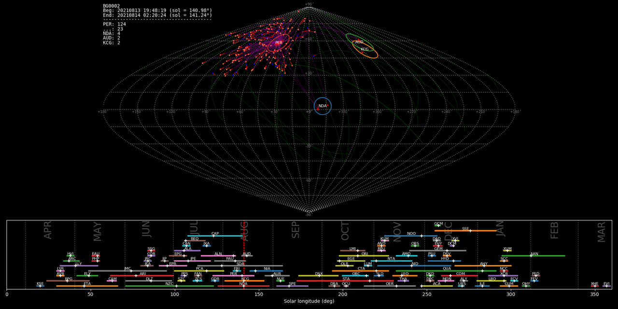The height and width of the screenshot is (309, 618).
Task: Click the 'KCG: 2' count line
Action: [x=112, y=43]
